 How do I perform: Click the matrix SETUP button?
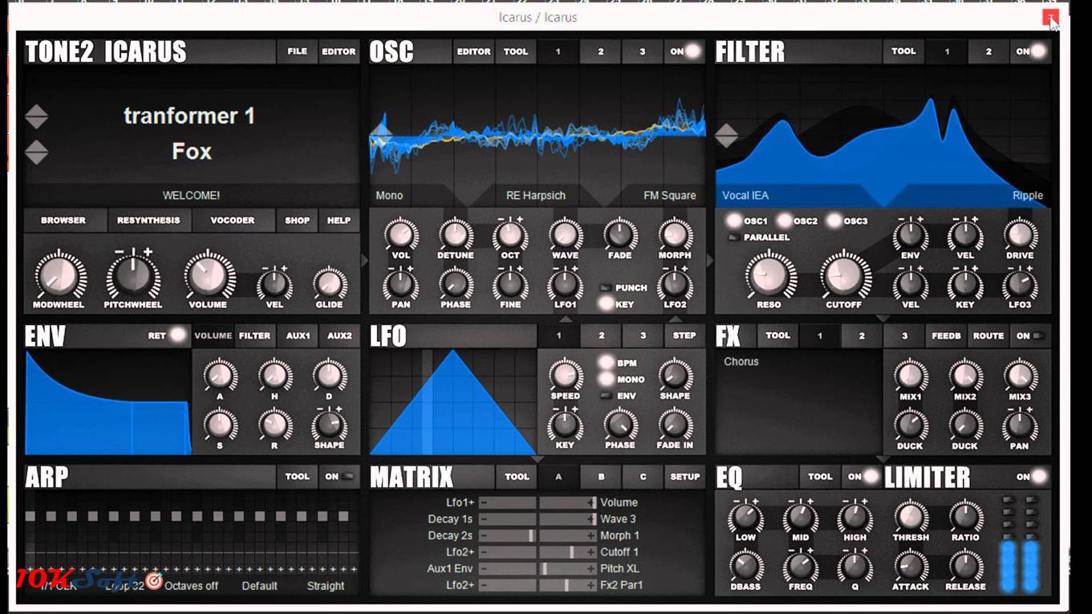point(684,477)
